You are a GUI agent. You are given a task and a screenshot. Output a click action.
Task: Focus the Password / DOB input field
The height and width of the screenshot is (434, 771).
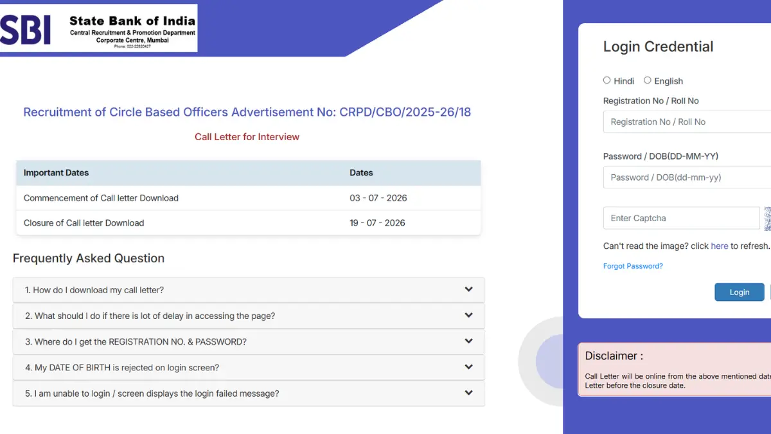(687, 177)
